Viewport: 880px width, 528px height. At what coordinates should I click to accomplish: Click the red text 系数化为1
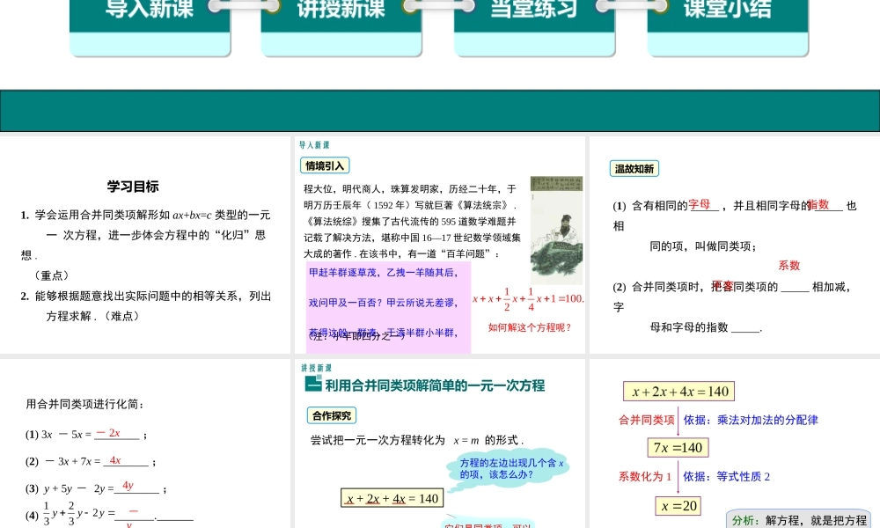pos(645,476)
